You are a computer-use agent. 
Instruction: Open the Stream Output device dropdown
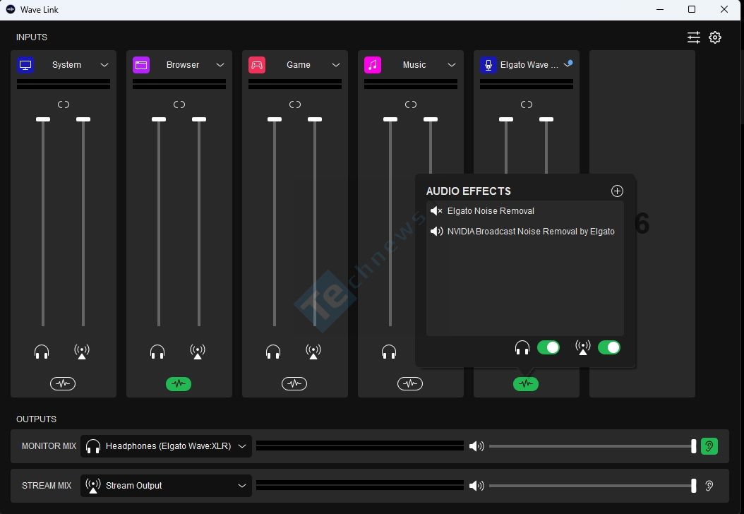point(166,486)
